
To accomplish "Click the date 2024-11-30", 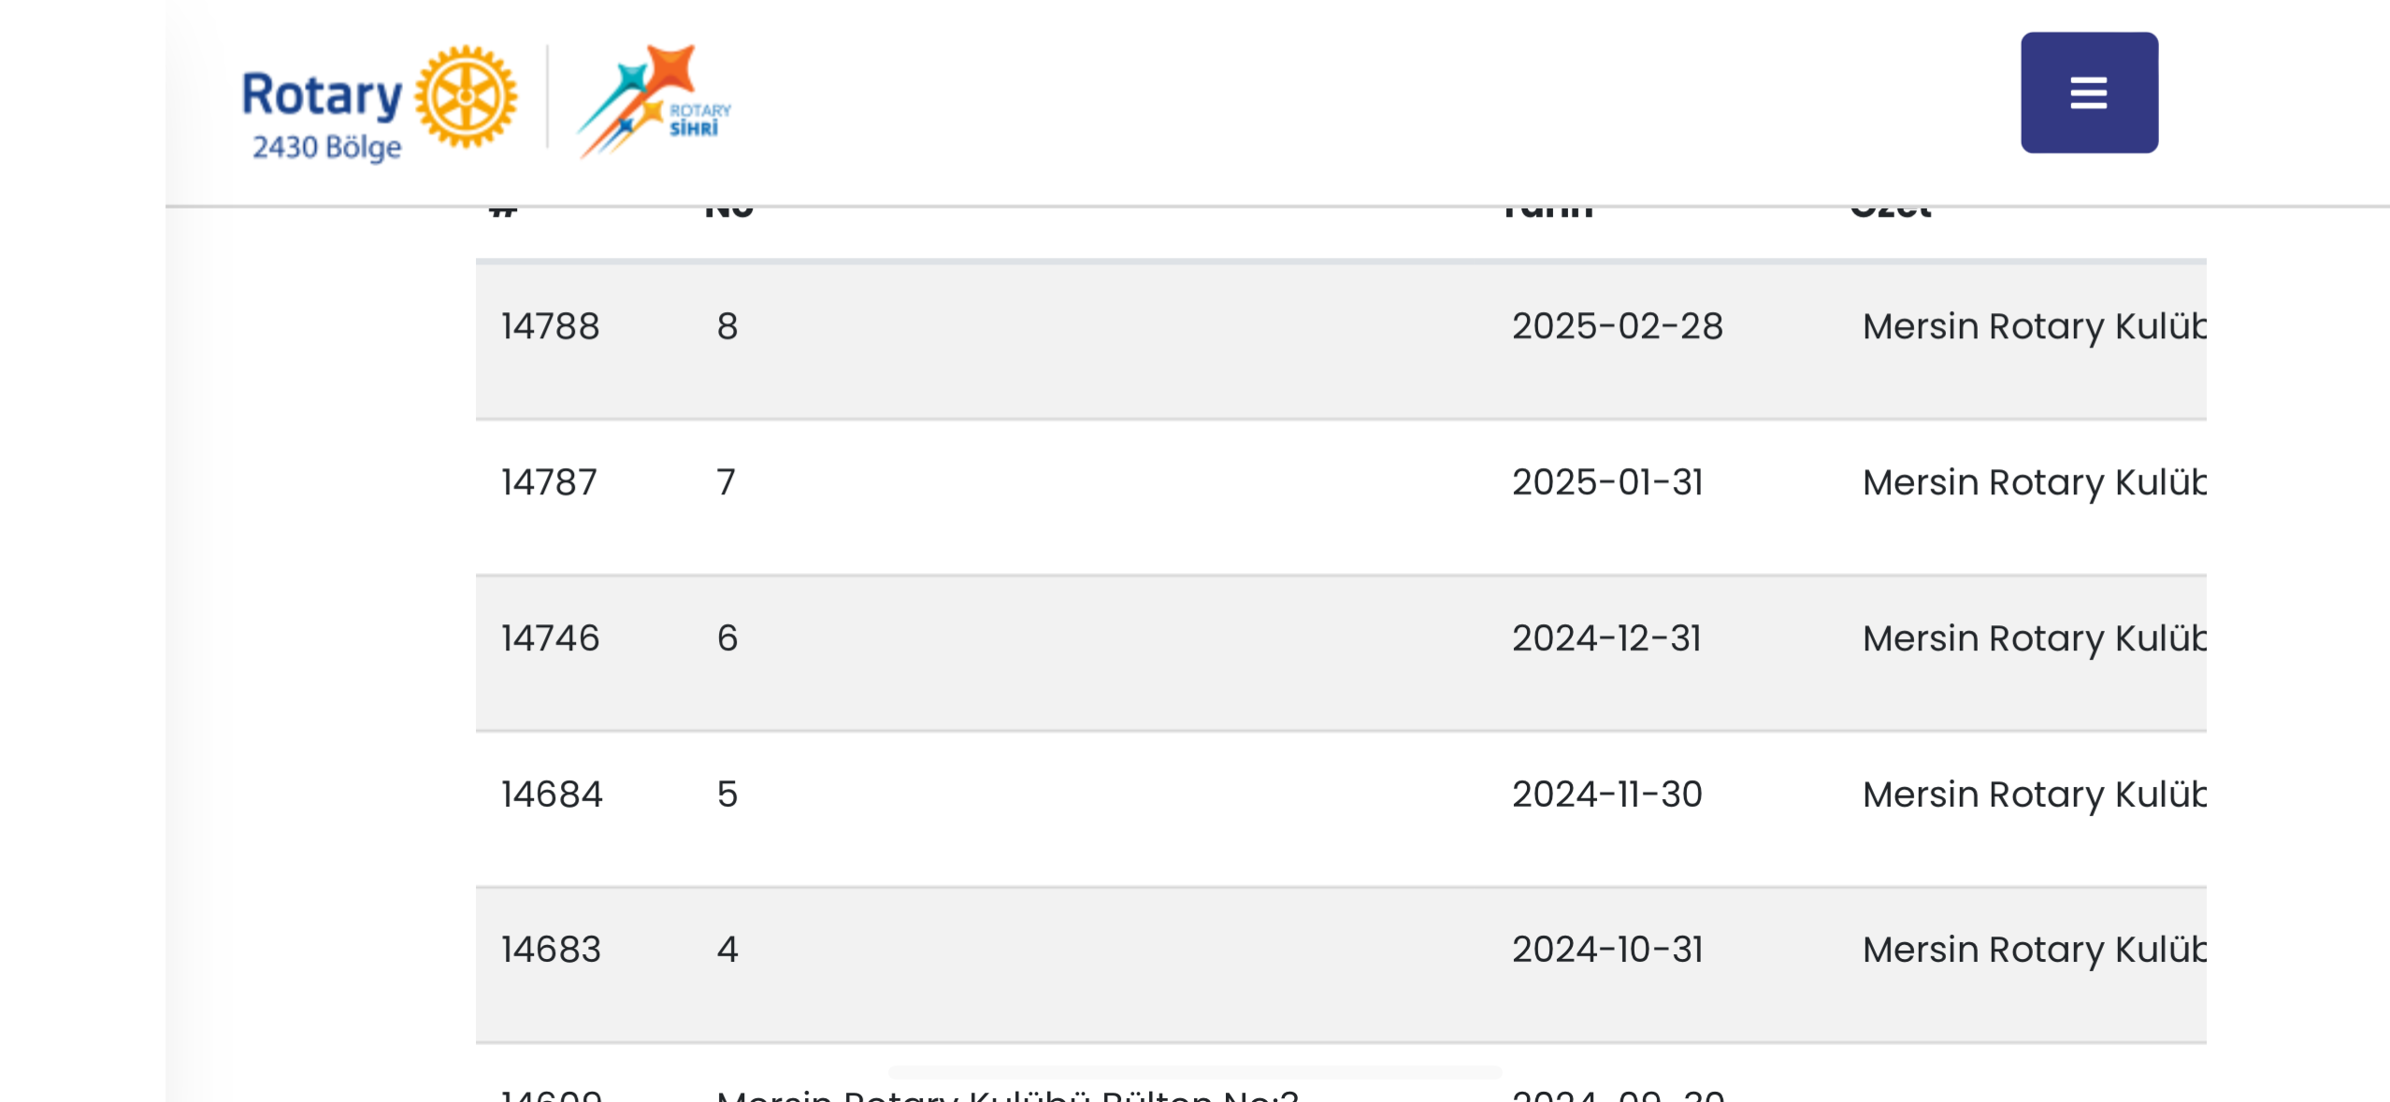I will tap(1607, 794).
